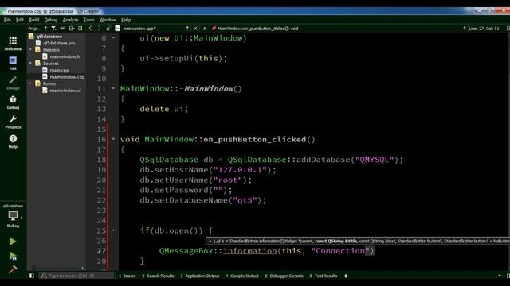This screenshot has width=510, height=286.
Task: Go forward in navigation history
Action: 99,29
